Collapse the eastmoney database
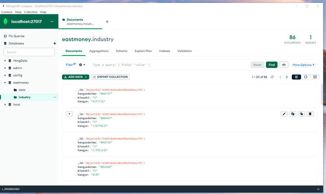 (x=5, y=83)
